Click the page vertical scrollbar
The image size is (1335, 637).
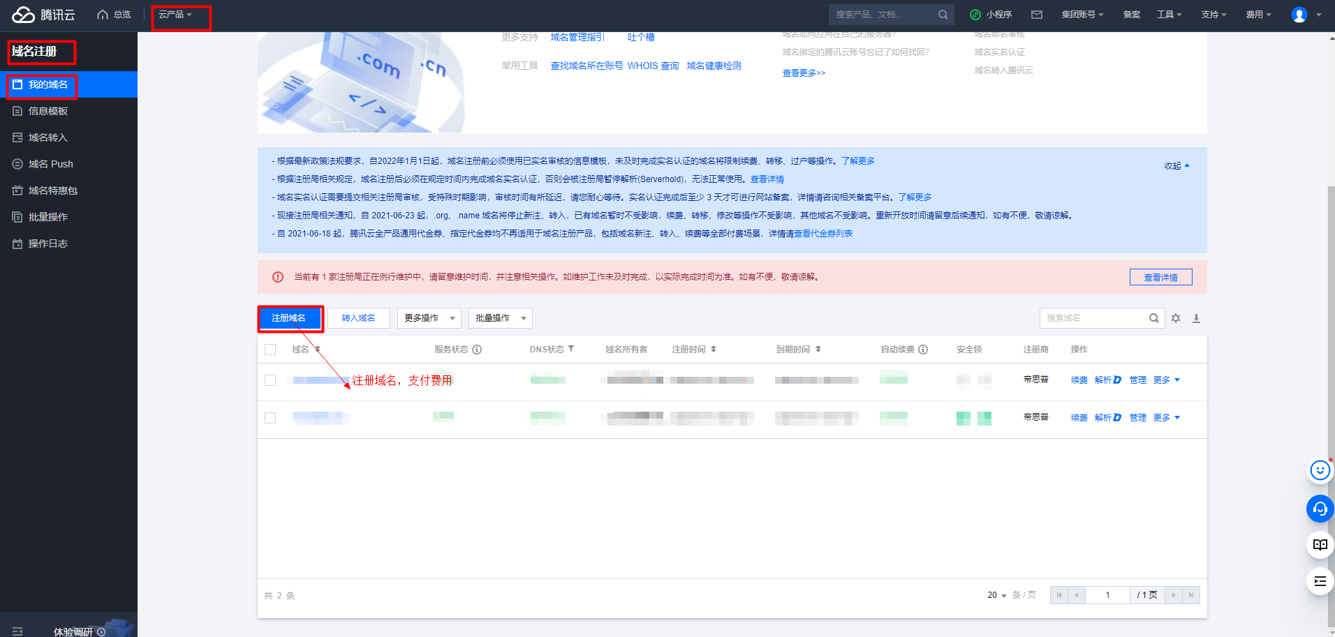1331,406
